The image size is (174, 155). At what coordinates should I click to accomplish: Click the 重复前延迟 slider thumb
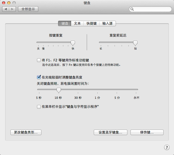(135, 43)
